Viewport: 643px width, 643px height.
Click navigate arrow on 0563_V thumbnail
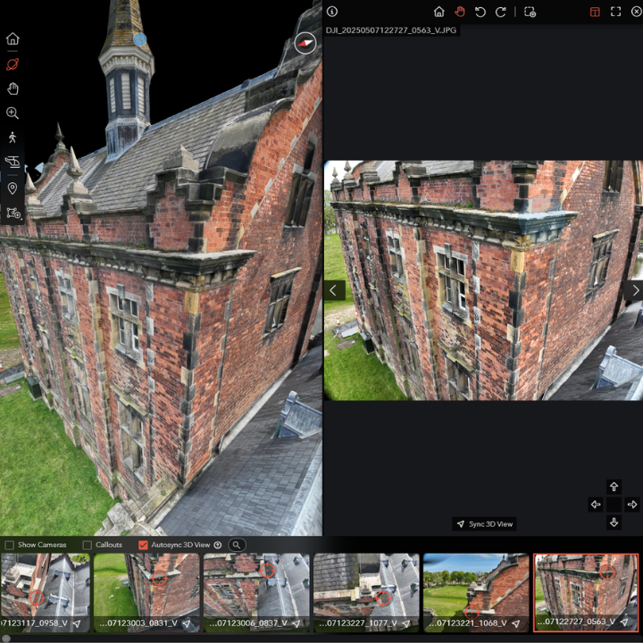624,622
